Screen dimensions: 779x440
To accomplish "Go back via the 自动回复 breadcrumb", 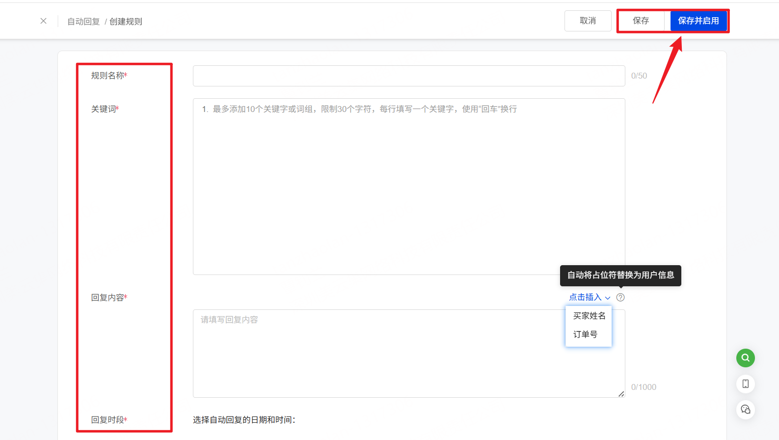I will click(x=83, y=22).
